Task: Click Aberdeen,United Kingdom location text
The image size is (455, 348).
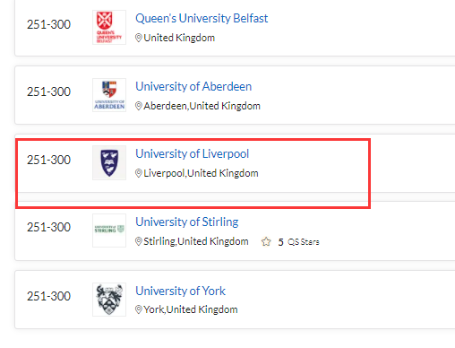Action: click(x=202, y=106)
